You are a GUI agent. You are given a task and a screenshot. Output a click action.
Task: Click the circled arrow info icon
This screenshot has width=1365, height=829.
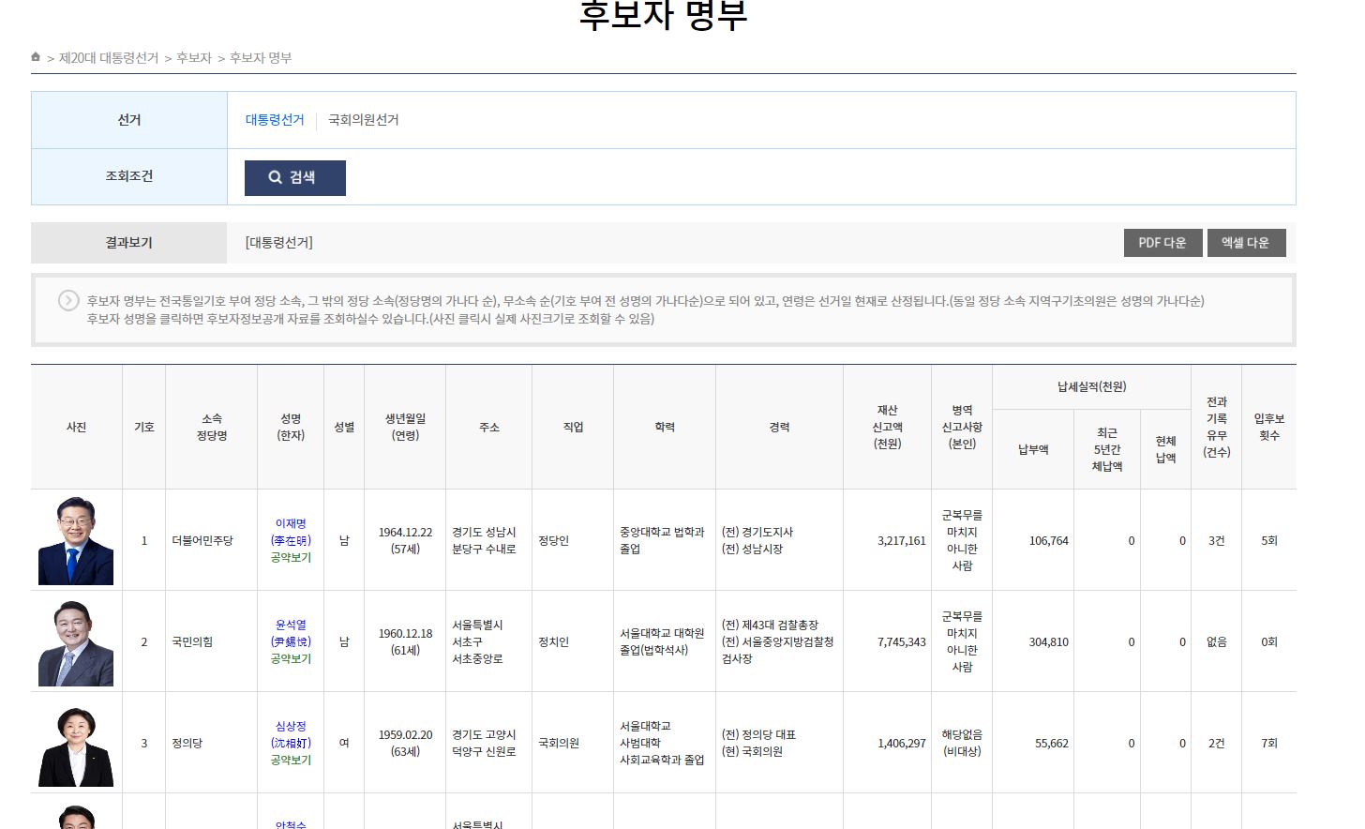(68, 300)
